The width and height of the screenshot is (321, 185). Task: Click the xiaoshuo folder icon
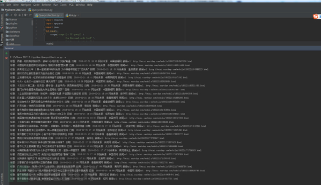coord(7,36)
